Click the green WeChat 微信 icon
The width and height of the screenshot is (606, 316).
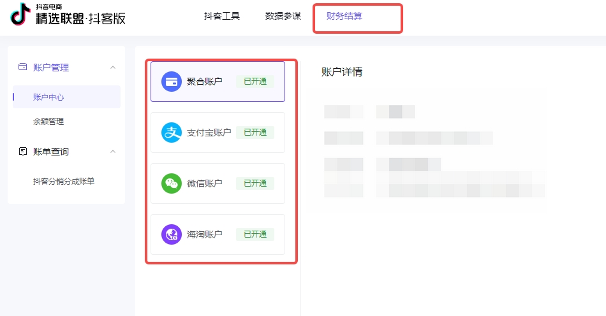[x=171, y=183]
